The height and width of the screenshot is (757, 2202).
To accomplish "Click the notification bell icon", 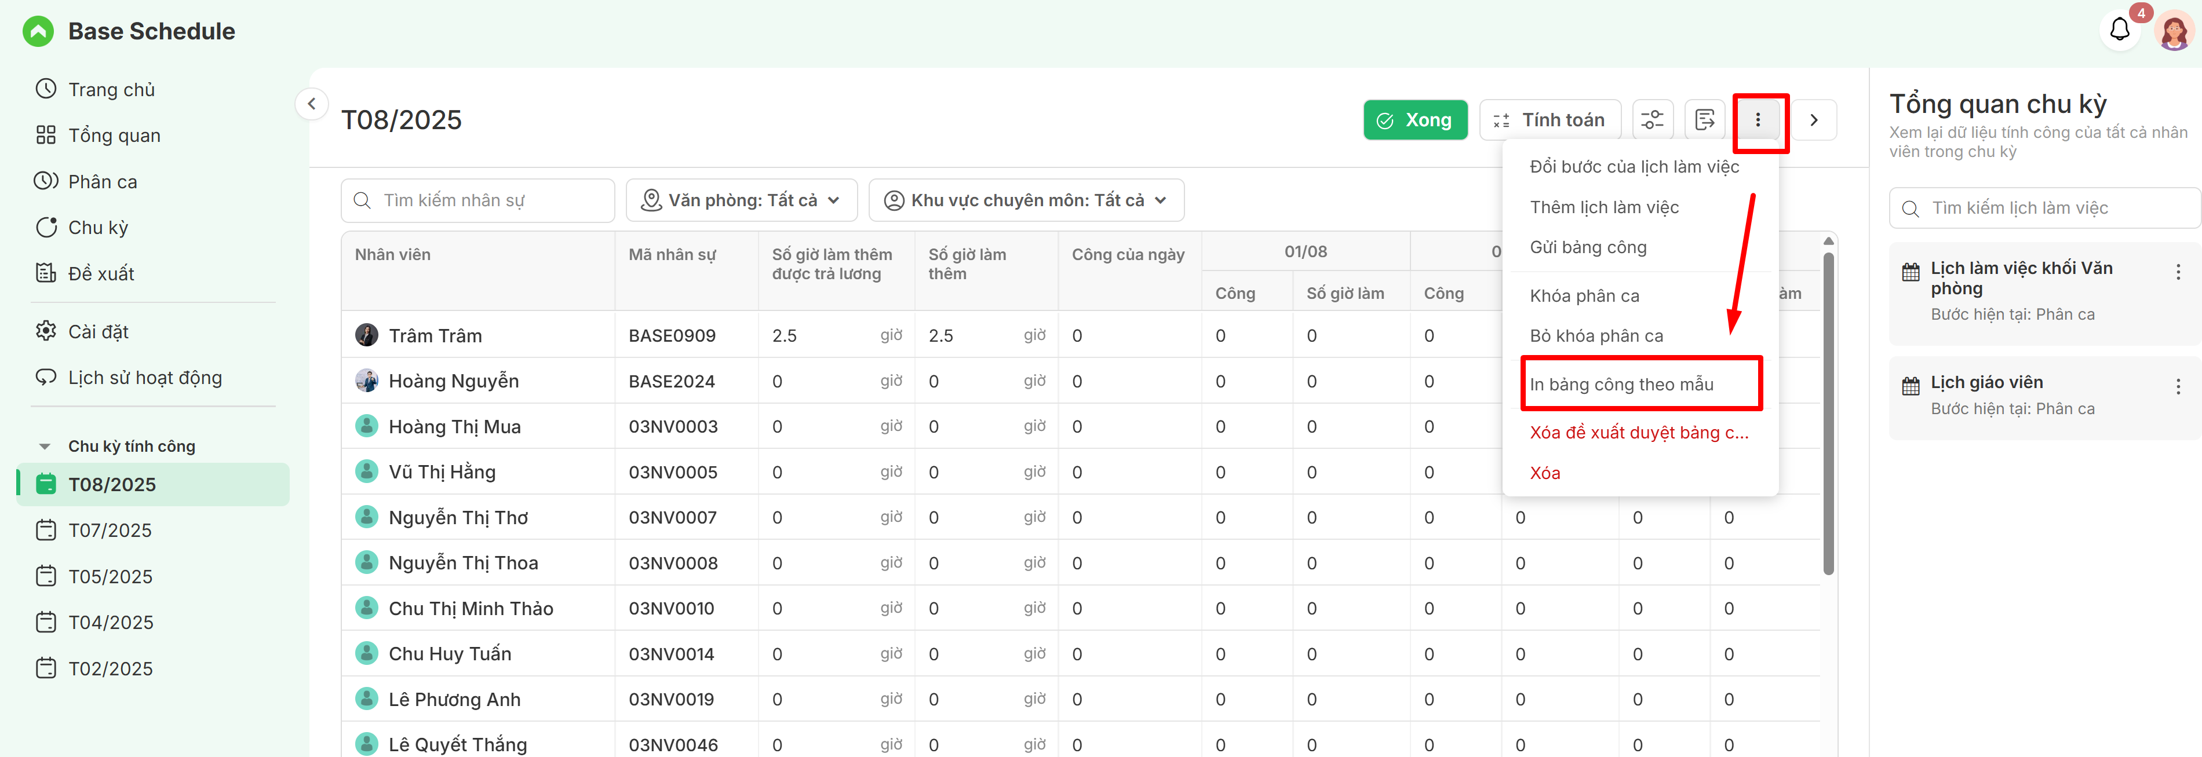I will 2119,30.
